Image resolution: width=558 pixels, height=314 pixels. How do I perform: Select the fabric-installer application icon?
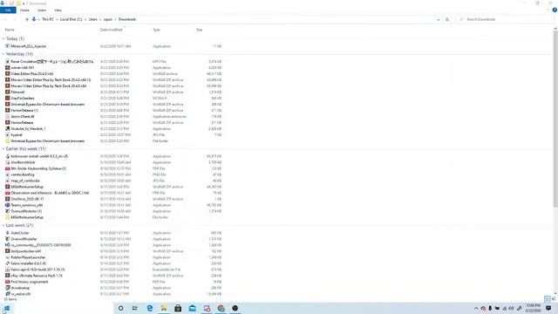click(8, 263)
